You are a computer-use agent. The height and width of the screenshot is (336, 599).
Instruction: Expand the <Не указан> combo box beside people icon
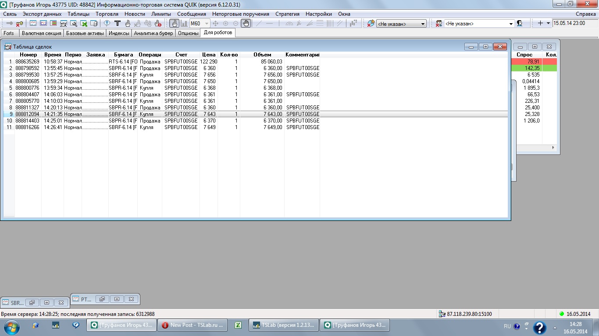pyautogui.click(x=511, y=24)
